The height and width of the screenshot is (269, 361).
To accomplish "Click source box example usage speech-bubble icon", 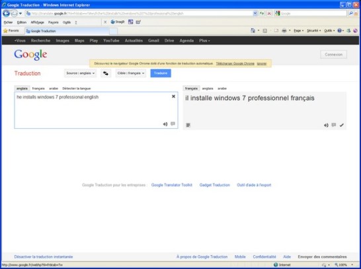I will click(x=173, y=124).
